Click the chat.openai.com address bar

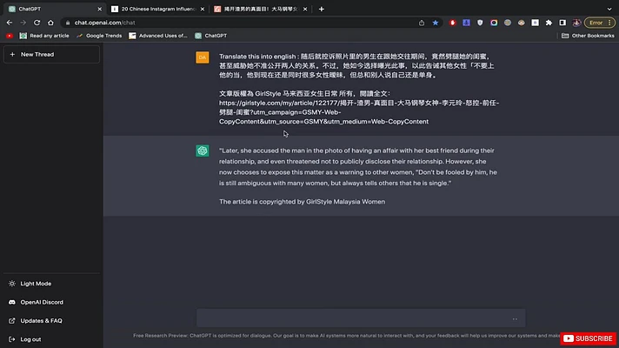coord(236,23)
